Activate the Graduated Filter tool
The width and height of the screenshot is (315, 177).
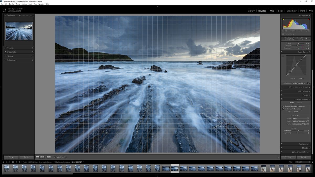297,39
